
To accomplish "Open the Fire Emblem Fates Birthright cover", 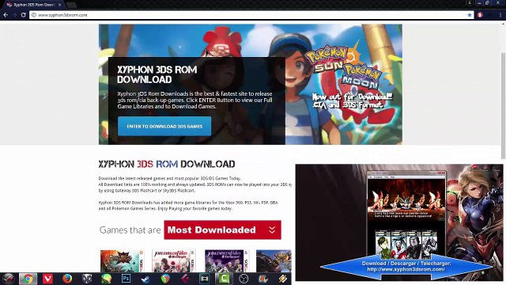I will tap(174, 260).
